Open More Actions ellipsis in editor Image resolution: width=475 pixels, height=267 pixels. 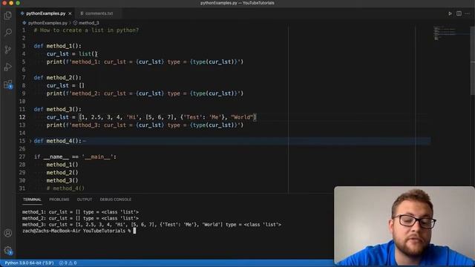[x=468, y=13]
